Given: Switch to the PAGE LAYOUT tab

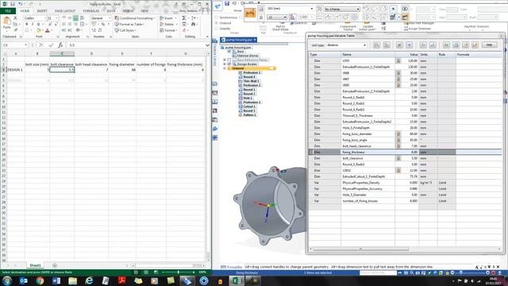Looking at the screenshot, I should [65, 11].
